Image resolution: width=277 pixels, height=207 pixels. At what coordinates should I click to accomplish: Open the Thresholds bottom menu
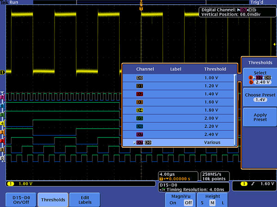tap(53, 200)
